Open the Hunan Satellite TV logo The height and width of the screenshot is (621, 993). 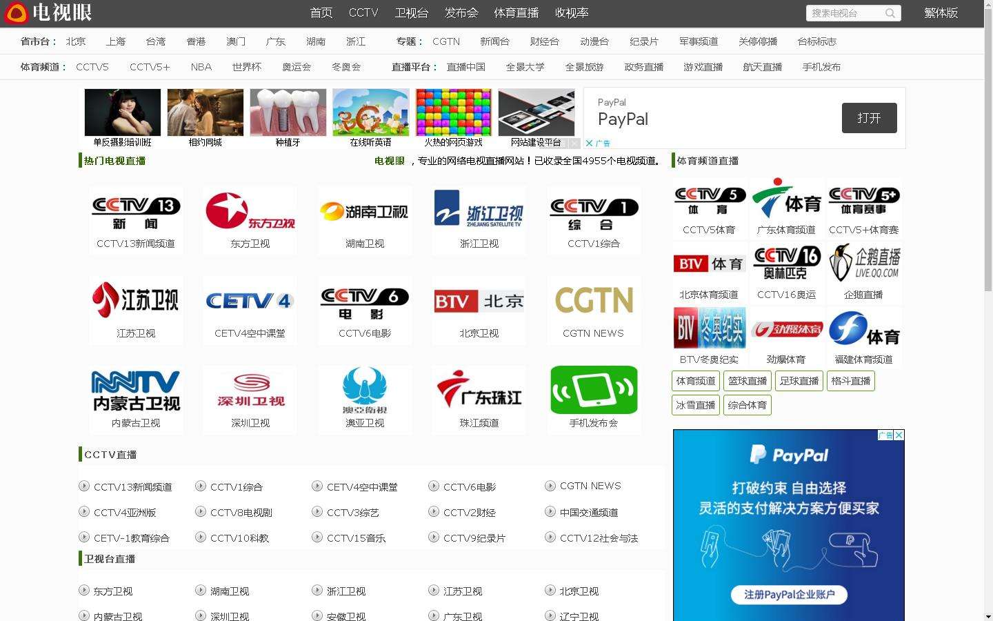coord(365,212)
